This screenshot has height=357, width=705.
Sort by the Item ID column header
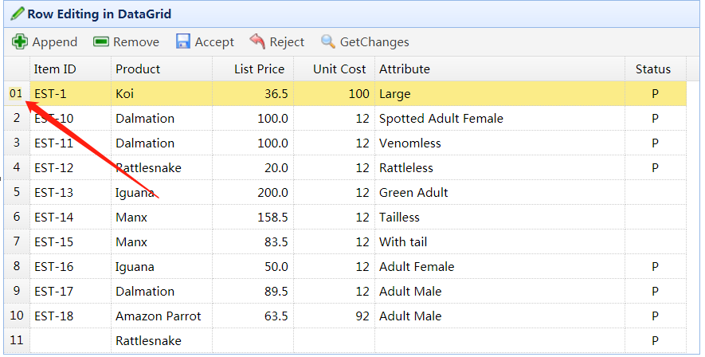pyautogui.click(x=55, y=69)
